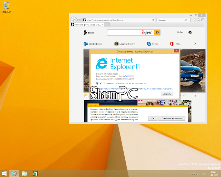Open the Recycle Bin desktop icon
221x177 pixels.
tap(6, 7)
